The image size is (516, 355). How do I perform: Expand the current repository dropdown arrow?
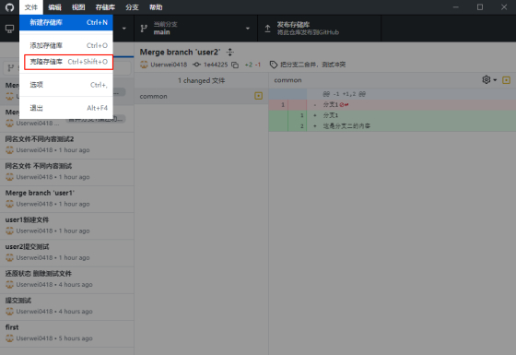(124, 29)
